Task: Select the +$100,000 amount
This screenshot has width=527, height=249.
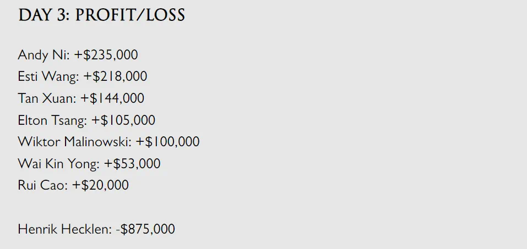Action: pos(168,141)
